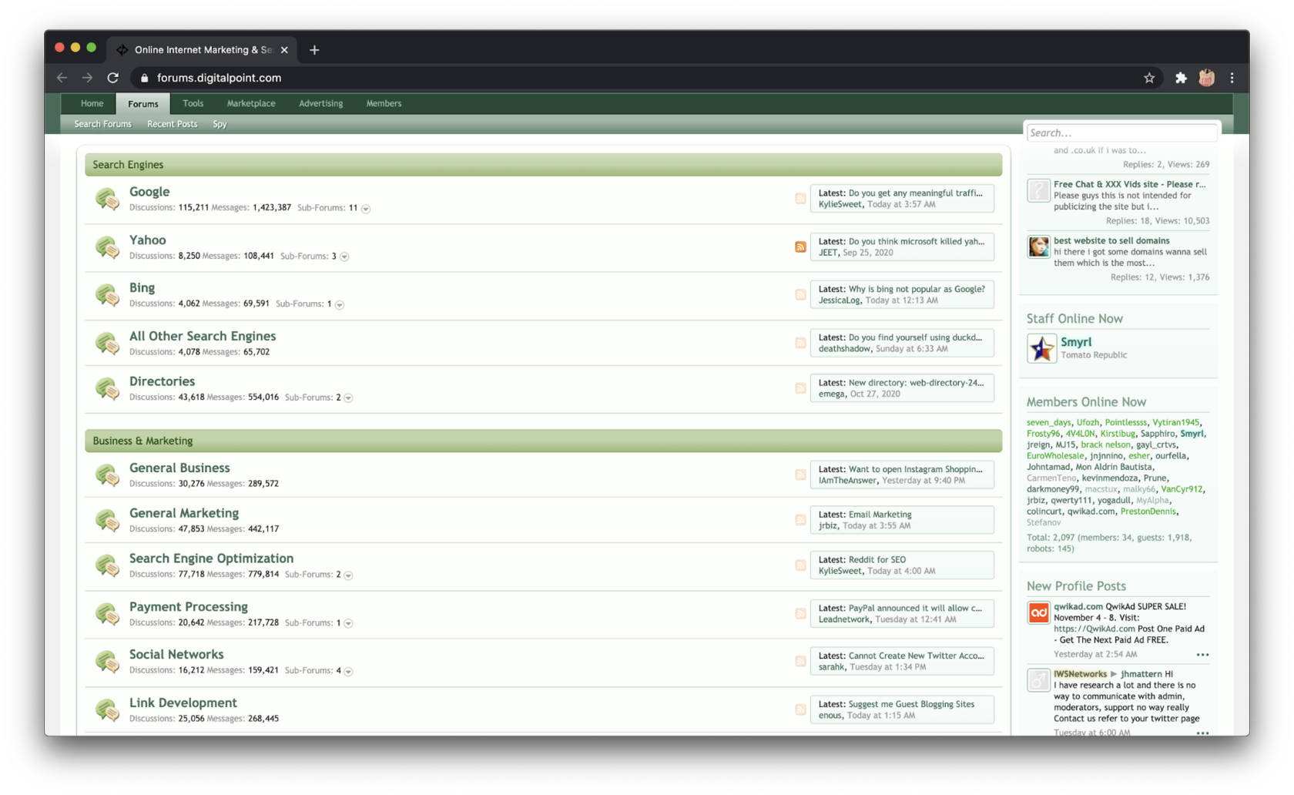Screen dimensions: 1294x795
Task: Open the Advertising tab
Action: (x=321, y=103)
